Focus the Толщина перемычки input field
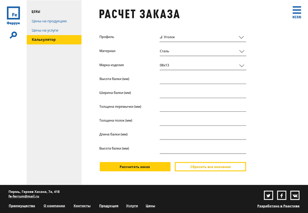This screenshot has height=213, width=308. click(202, 107)
